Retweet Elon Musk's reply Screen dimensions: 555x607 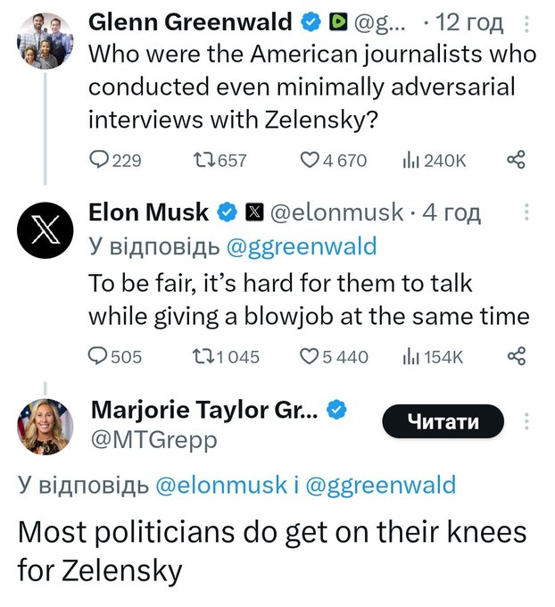(226, 356)
